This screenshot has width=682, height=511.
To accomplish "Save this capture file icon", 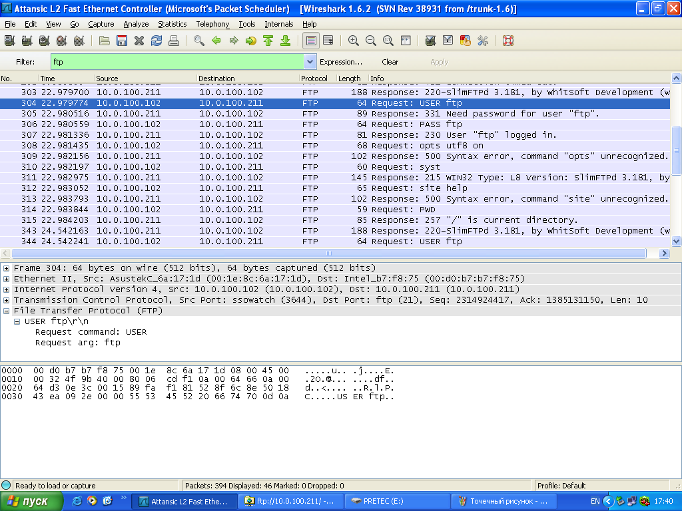I will [122, 41].
